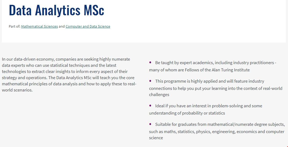
Task: Click the bullet dot before 'Ideal if'
Action: (150, 105)
